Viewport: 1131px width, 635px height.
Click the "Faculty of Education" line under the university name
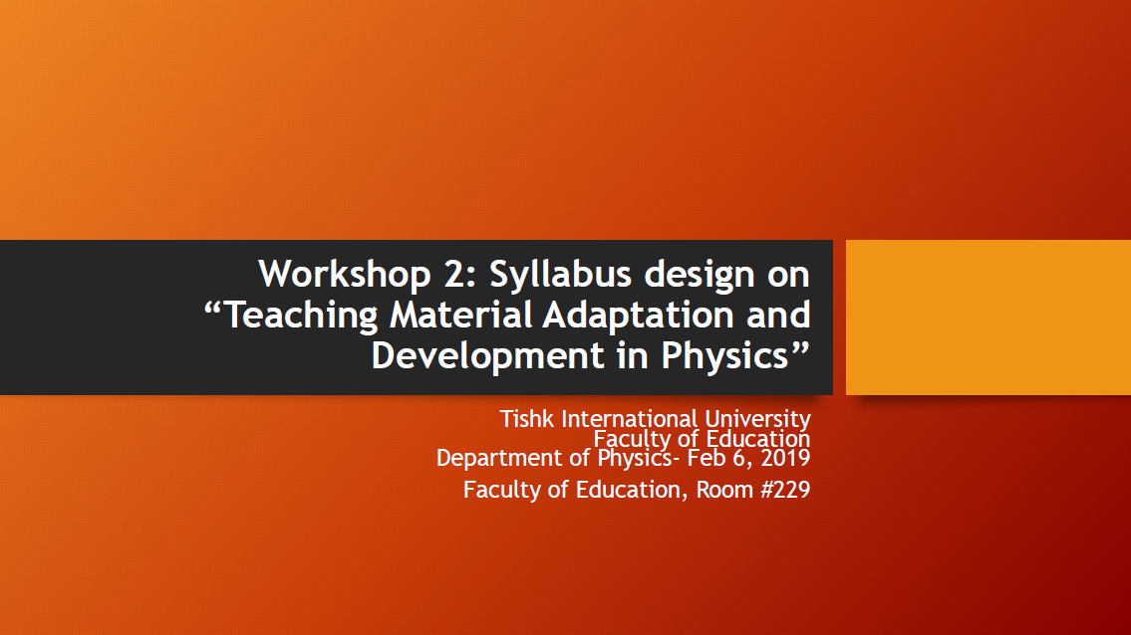[x=702, y=439]
